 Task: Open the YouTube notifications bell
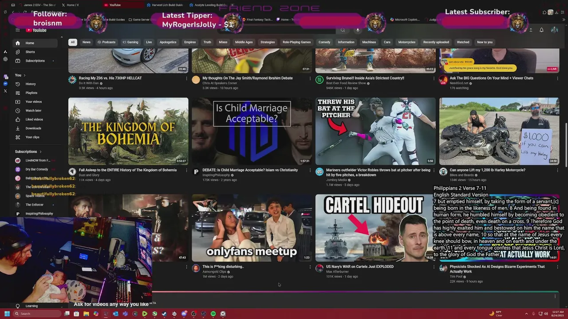tap(541, 30)
